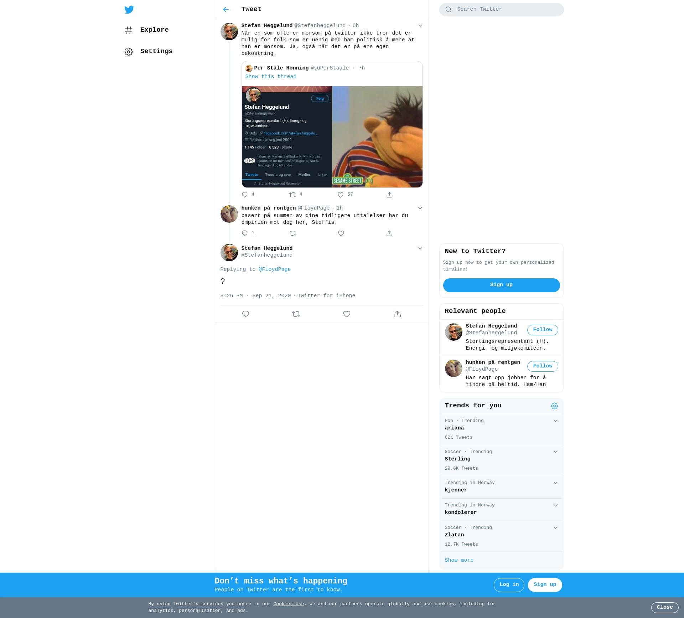
Task: Open the kjenner trending topic
Action: pyautogui.click(x=501, y=487)
